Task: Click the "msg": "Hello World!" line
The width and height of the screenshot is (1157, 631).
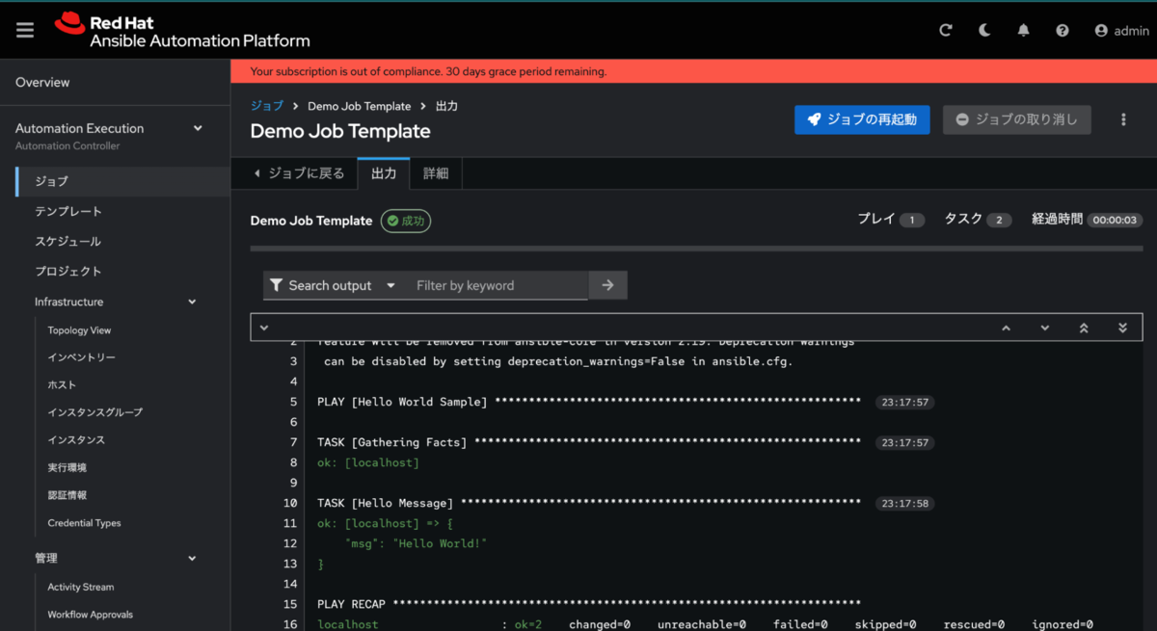Action: pyautogui.click(x=417, y=543)
